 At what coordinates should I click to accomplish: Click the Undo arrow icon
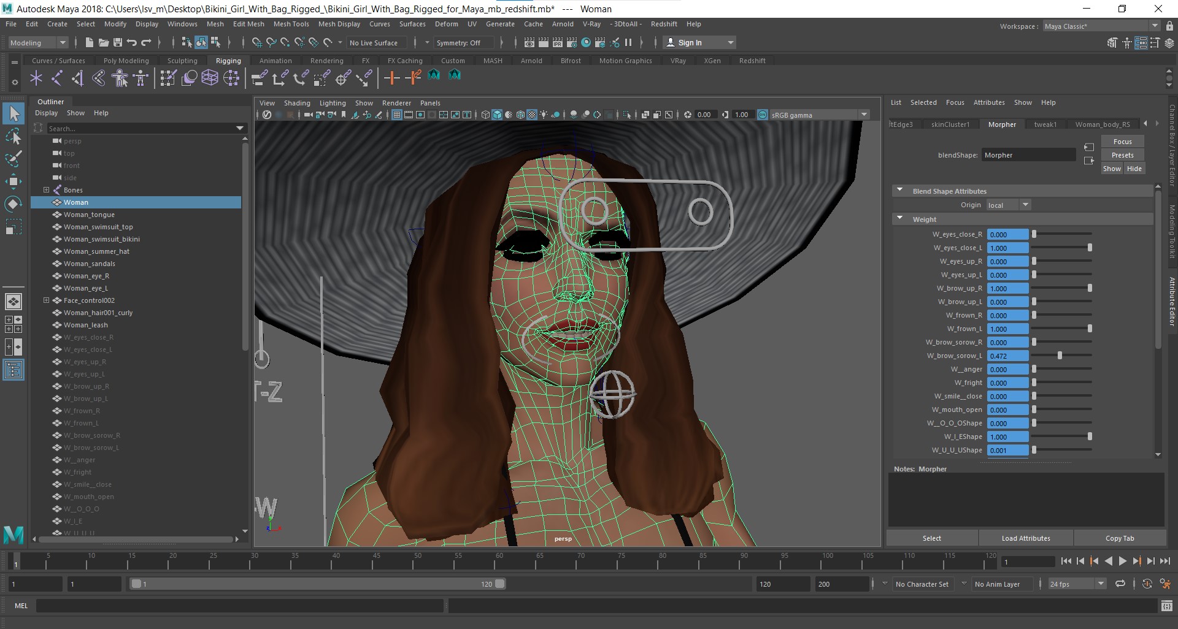click(x=132, y=42)
